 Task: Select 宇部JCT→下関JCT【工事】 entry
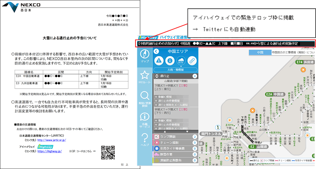171,110
